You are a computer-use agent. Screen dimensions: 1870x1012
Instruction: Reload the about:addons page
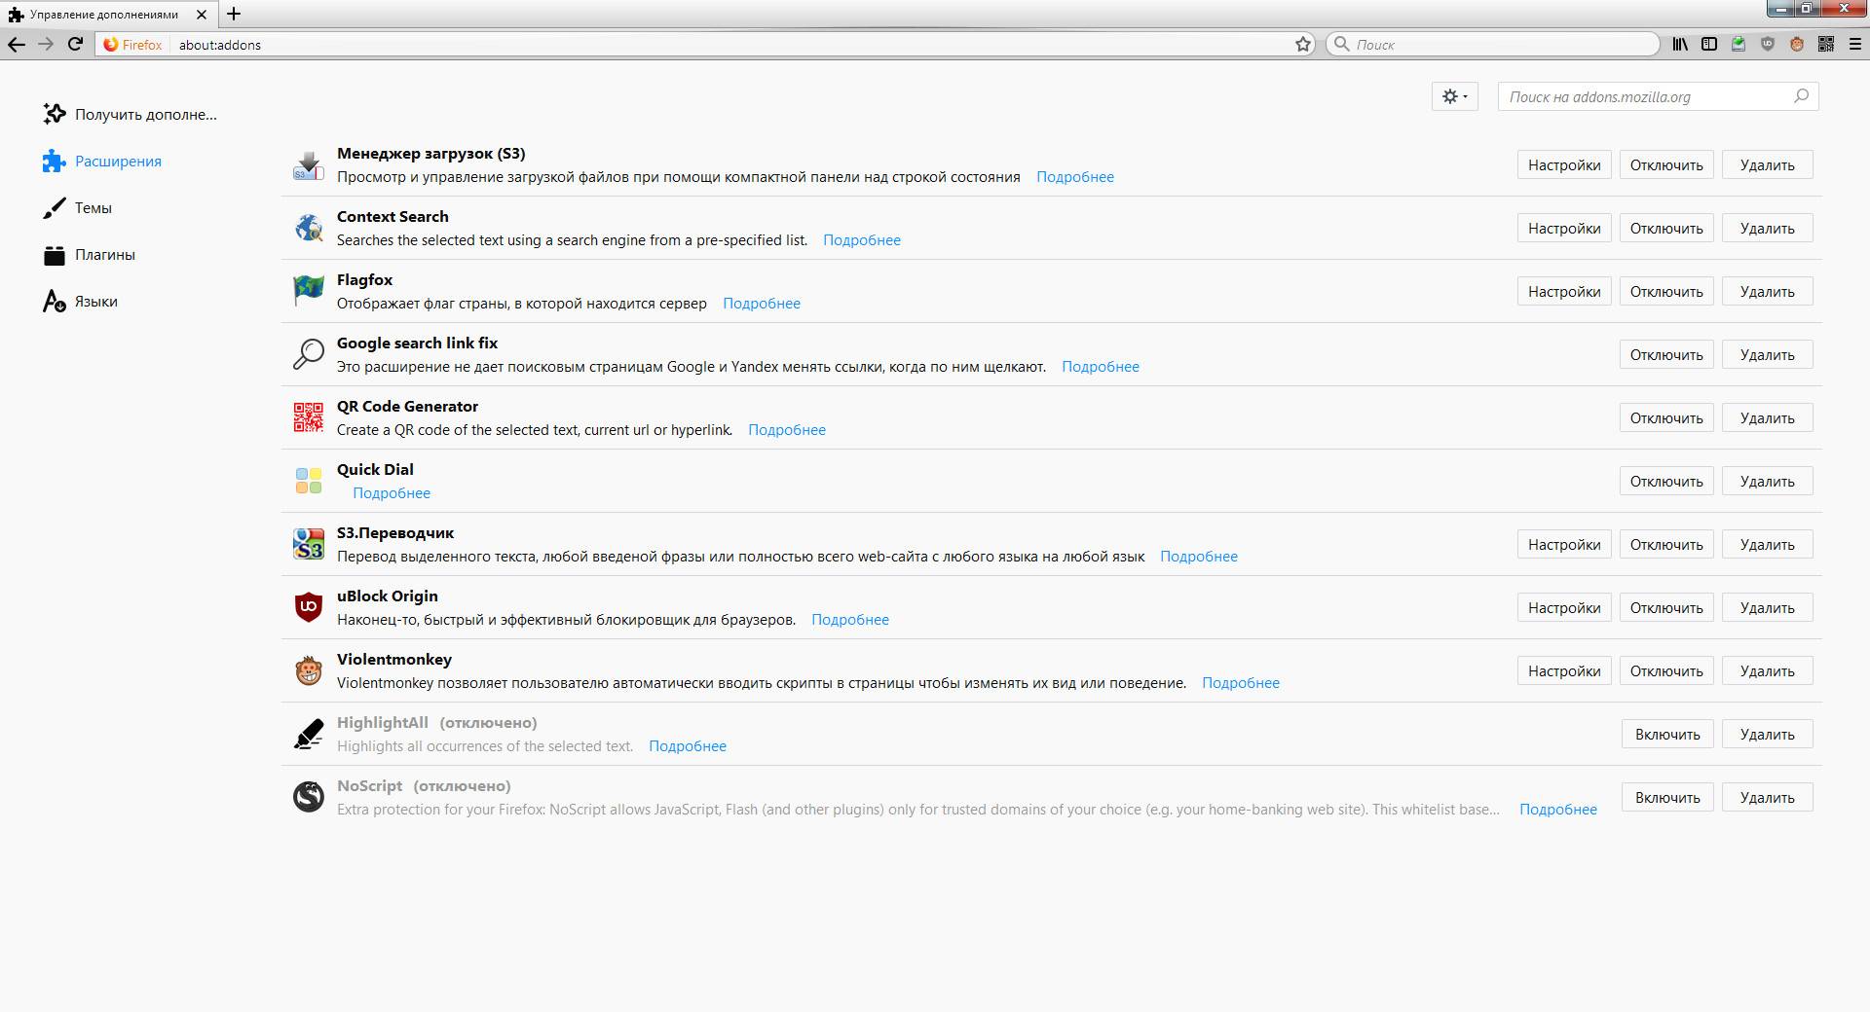[75, 44]
